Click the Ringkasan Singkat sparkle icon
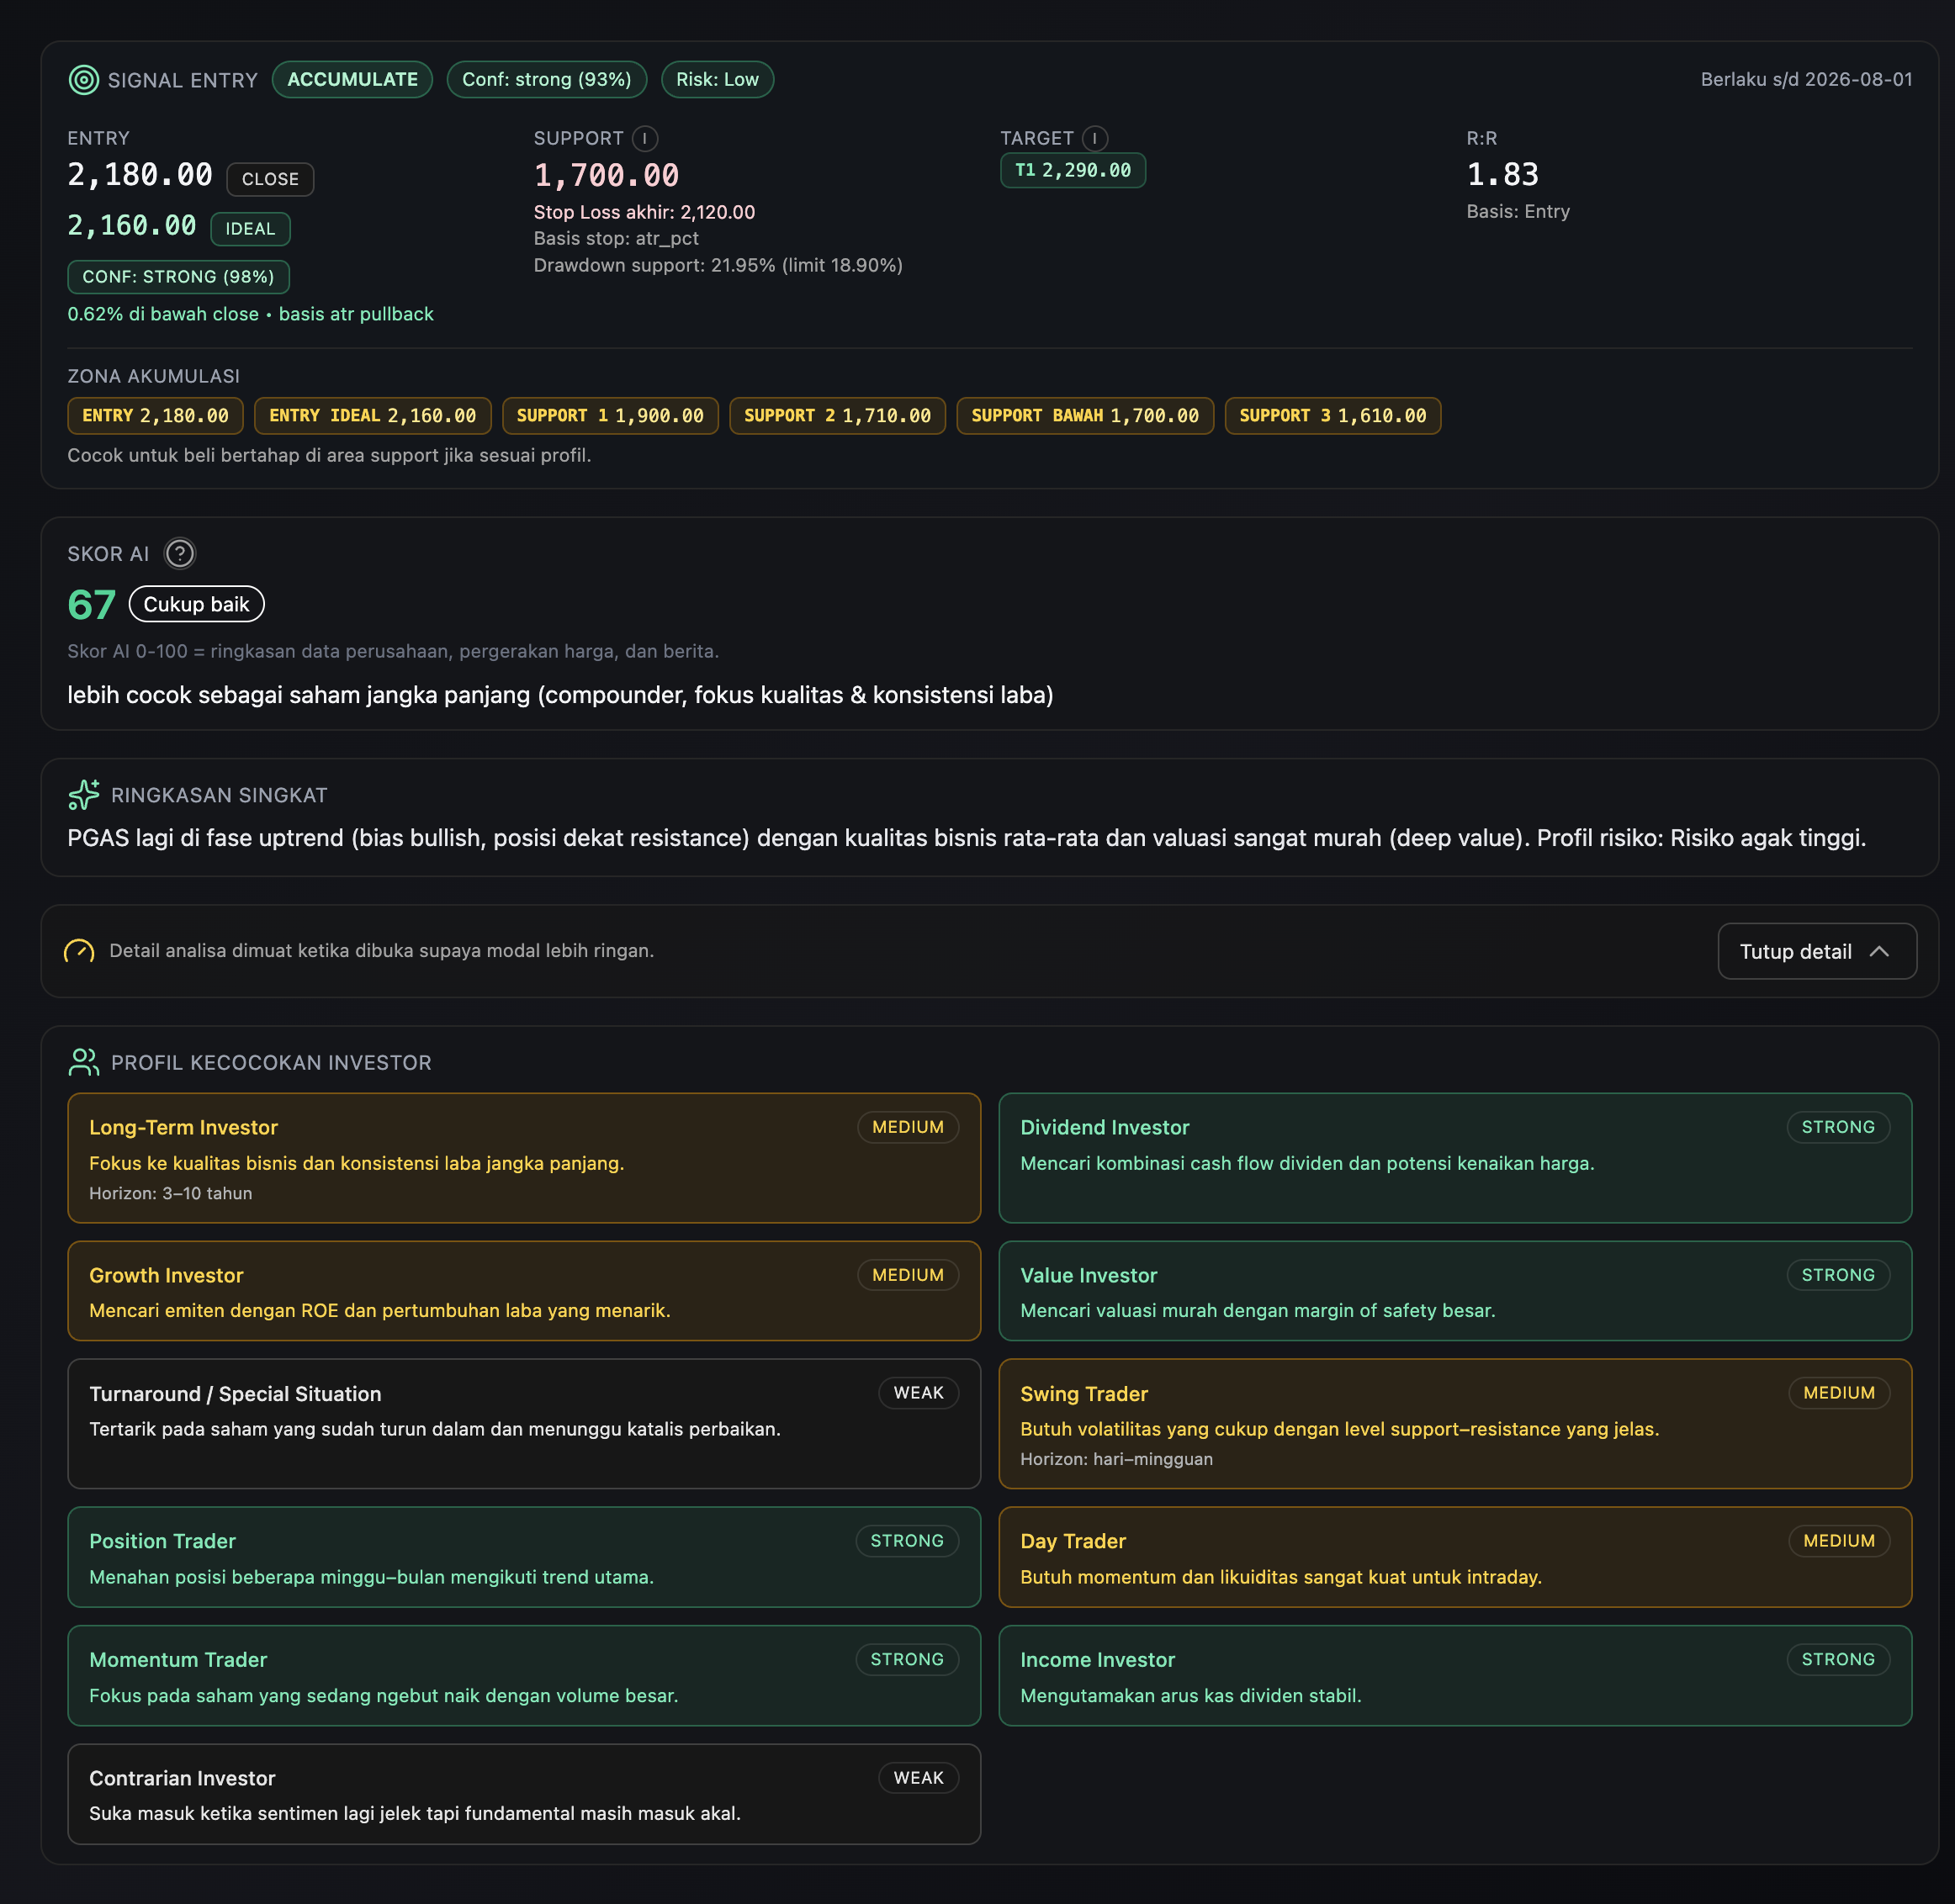 (84, 795)
